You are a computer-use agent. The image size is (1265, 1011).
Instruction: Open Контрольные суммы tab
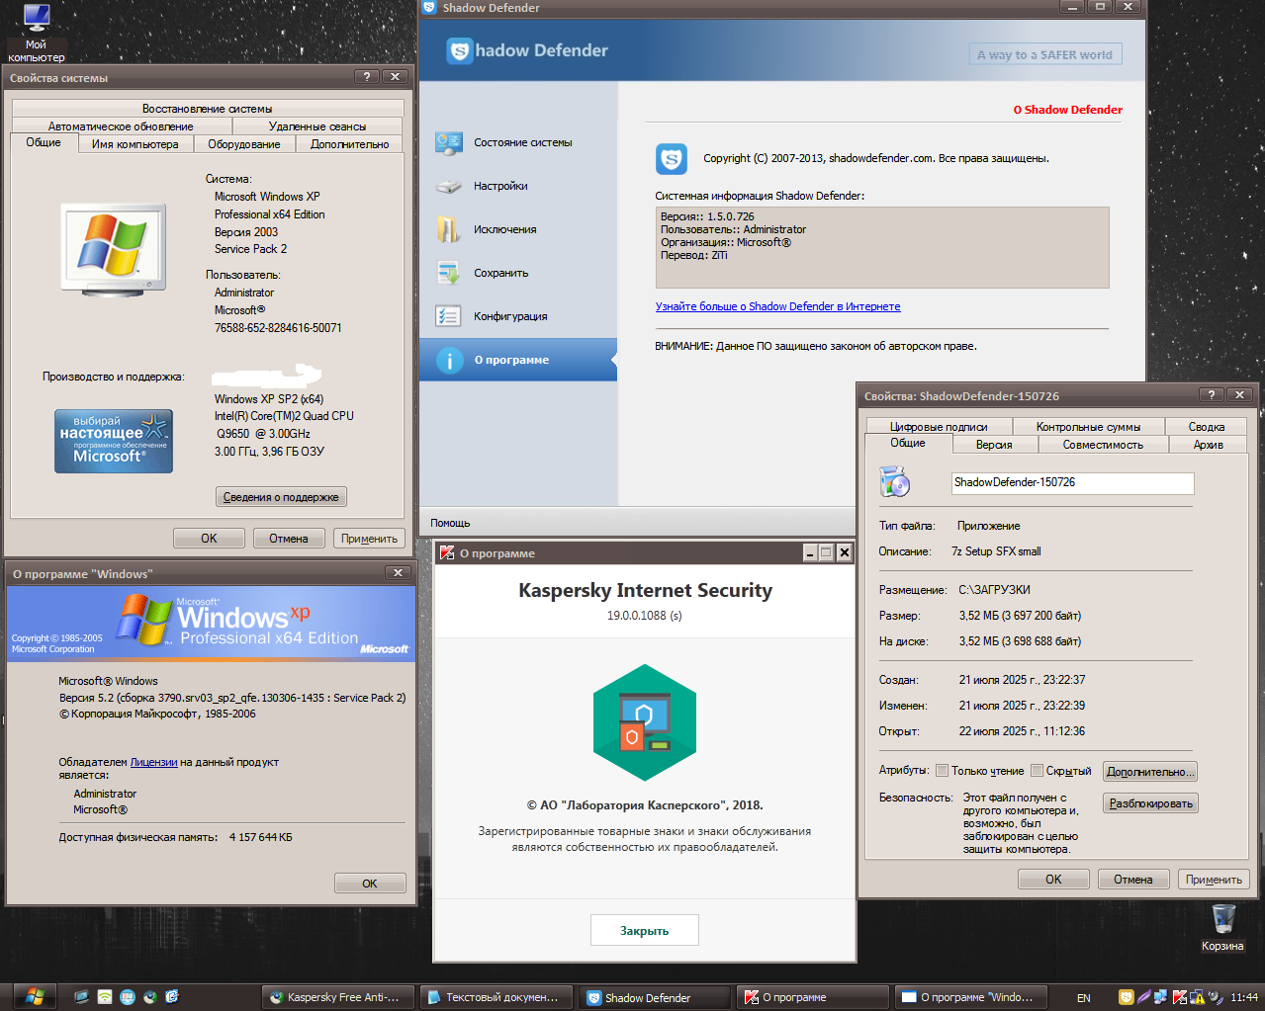point(1088,427)
